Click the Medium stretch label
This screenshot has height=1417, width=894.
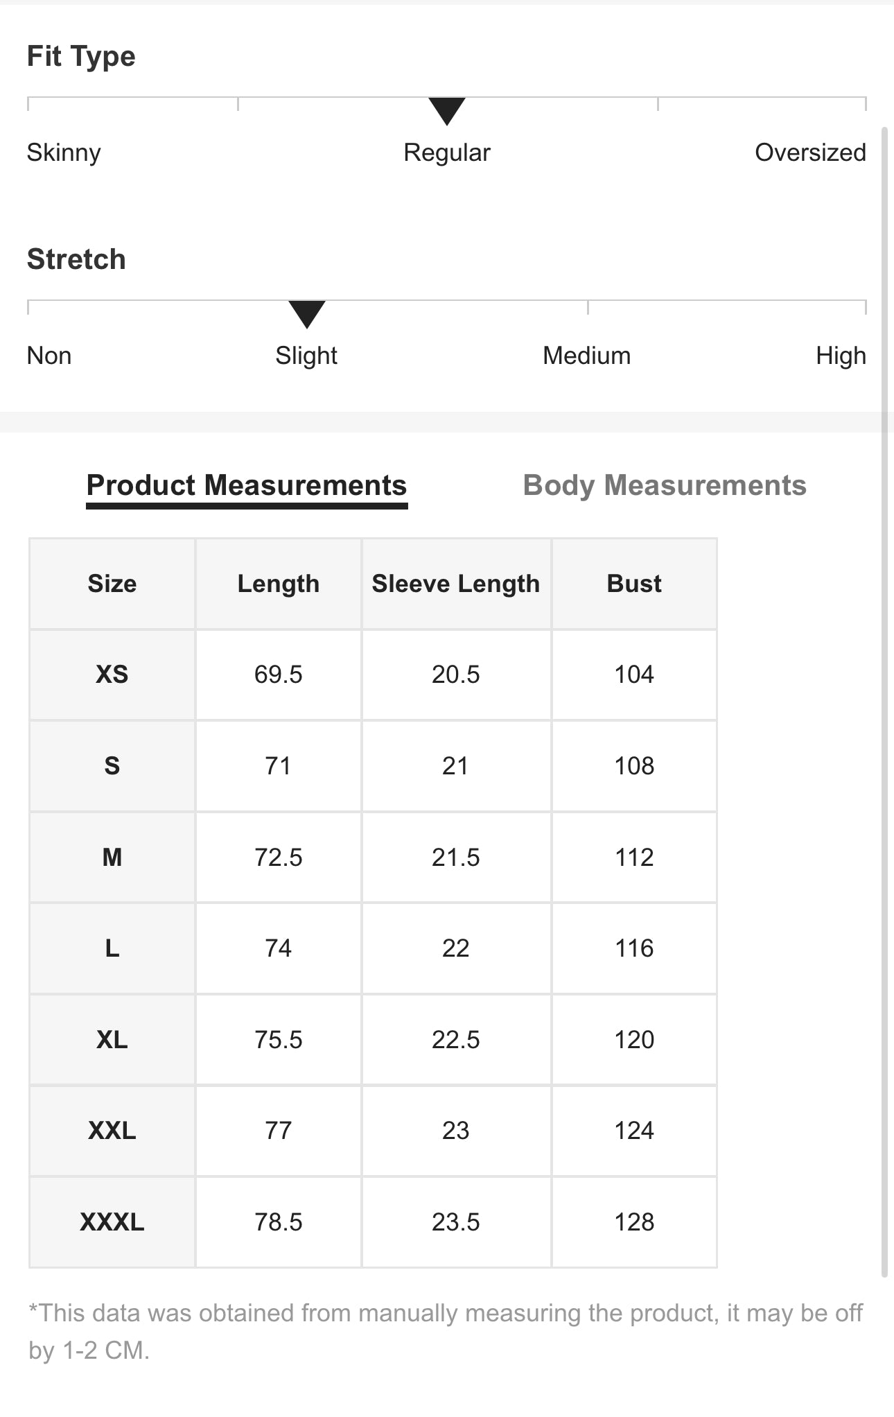pyautogui.click(x=586, y=356)
